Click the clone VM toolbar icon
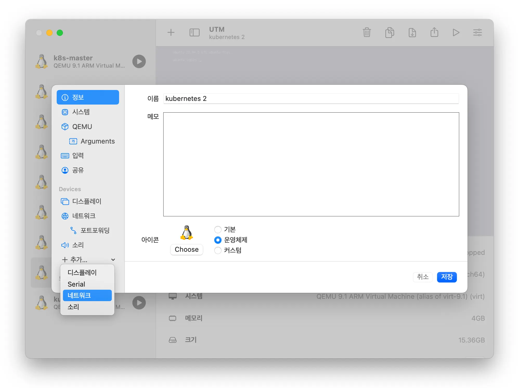The width and height of the screenshot is (519, 388). [x=389, y=33]
